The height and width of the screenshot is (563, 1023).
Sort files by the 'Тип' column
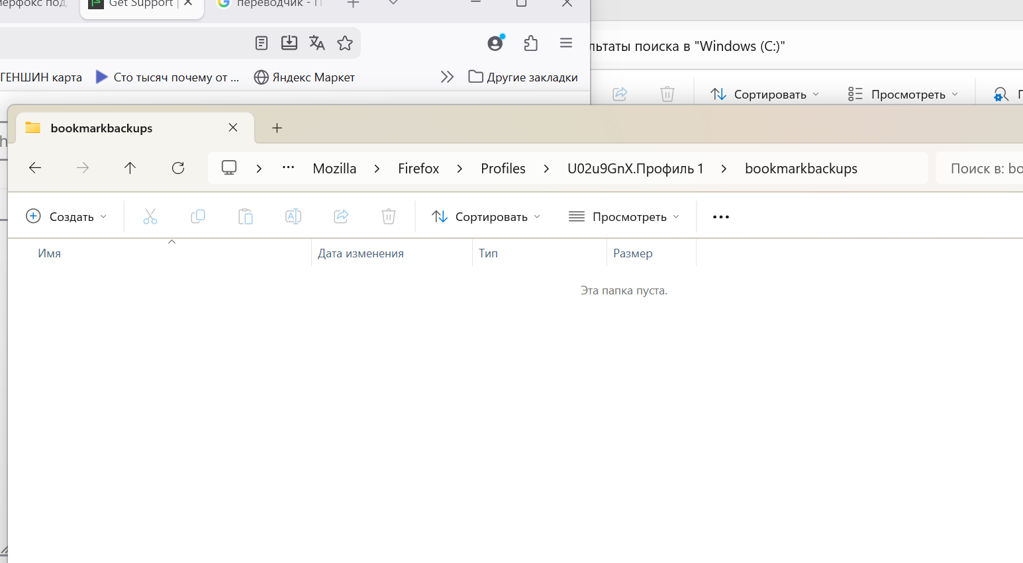540,253
